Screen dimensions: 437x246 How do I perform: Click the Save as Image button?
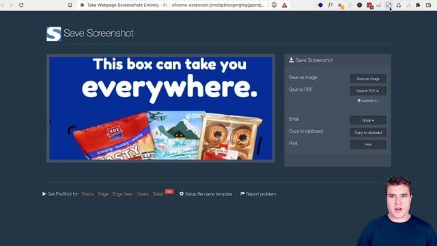click(368, 79)
